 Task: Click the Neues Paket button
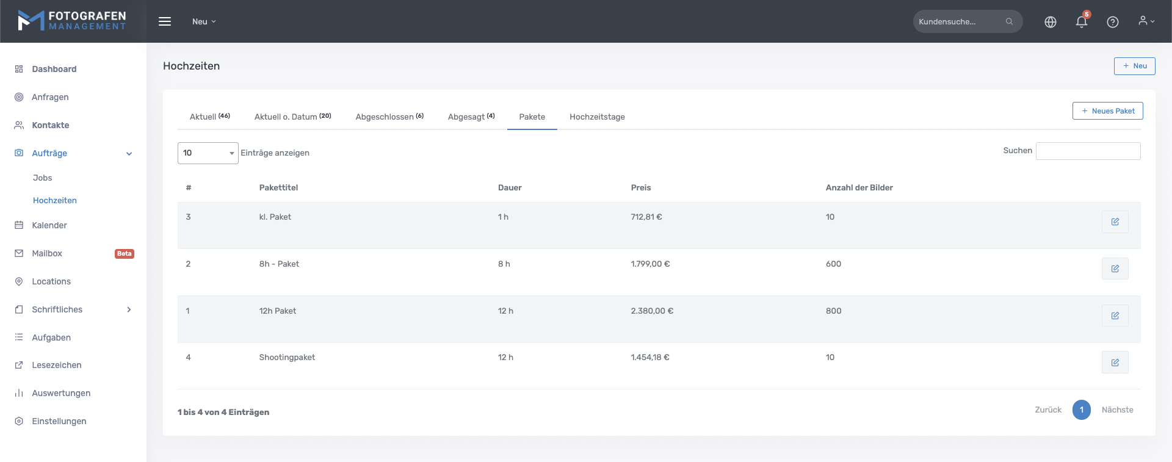(x=1107, y=111)
